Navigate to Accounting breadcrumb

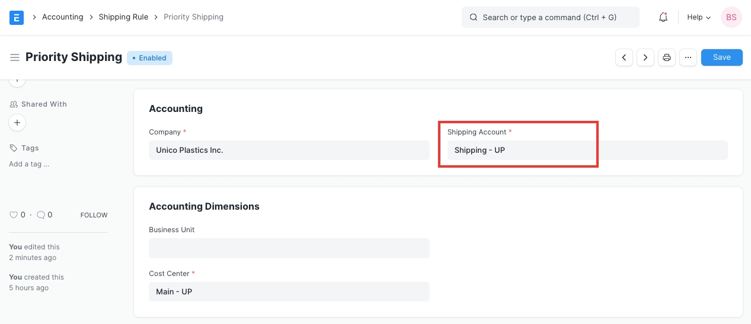tap(62, 17)
